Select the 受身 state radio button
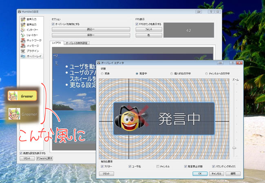The height and width of the screenshot is (183, 265). click(101, 74)
